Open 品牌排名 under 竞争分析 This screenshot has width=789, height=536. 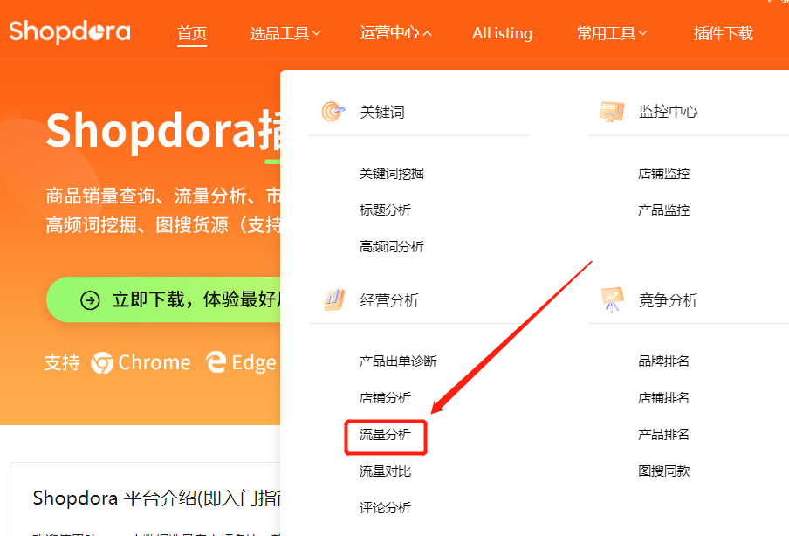[663, 361]
